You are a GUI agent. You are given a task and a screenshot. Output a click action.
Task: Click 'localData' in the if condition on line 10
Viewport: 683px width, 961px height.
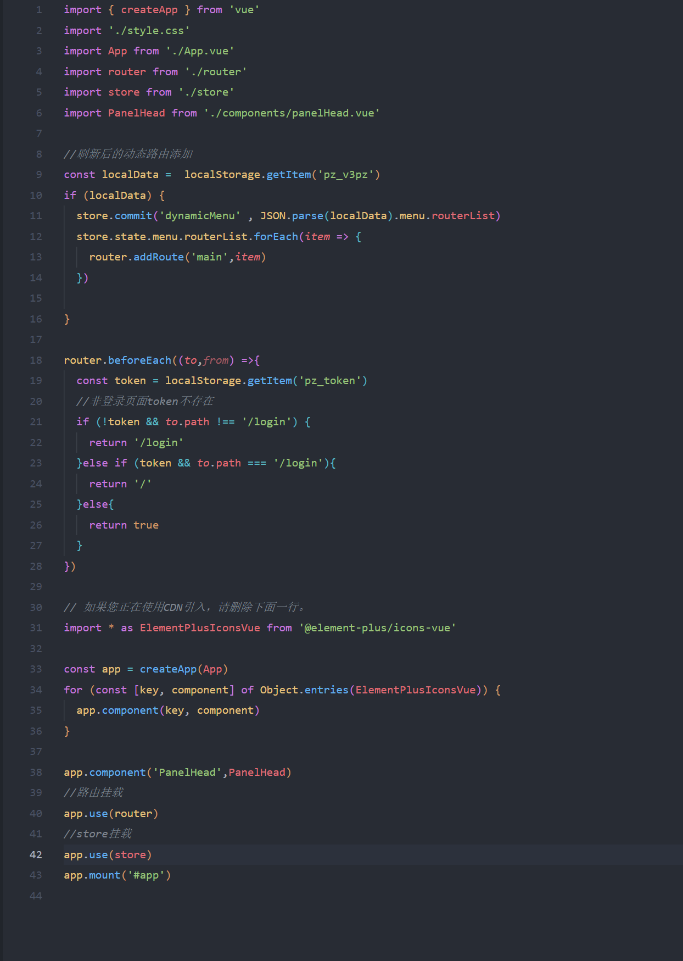pos(117,195)
